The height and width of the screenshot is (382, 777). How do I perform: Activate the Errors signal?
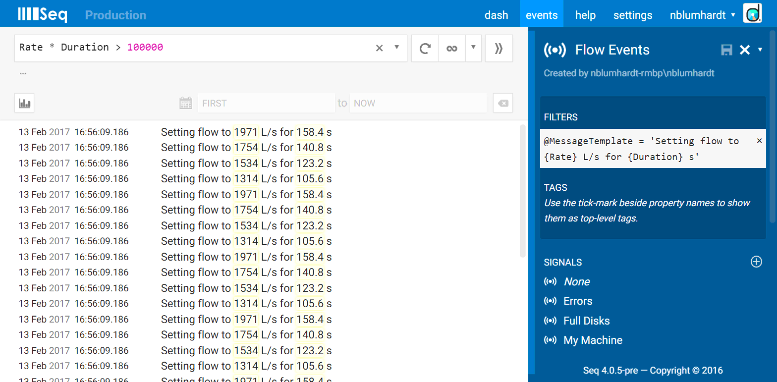[578, 301]
